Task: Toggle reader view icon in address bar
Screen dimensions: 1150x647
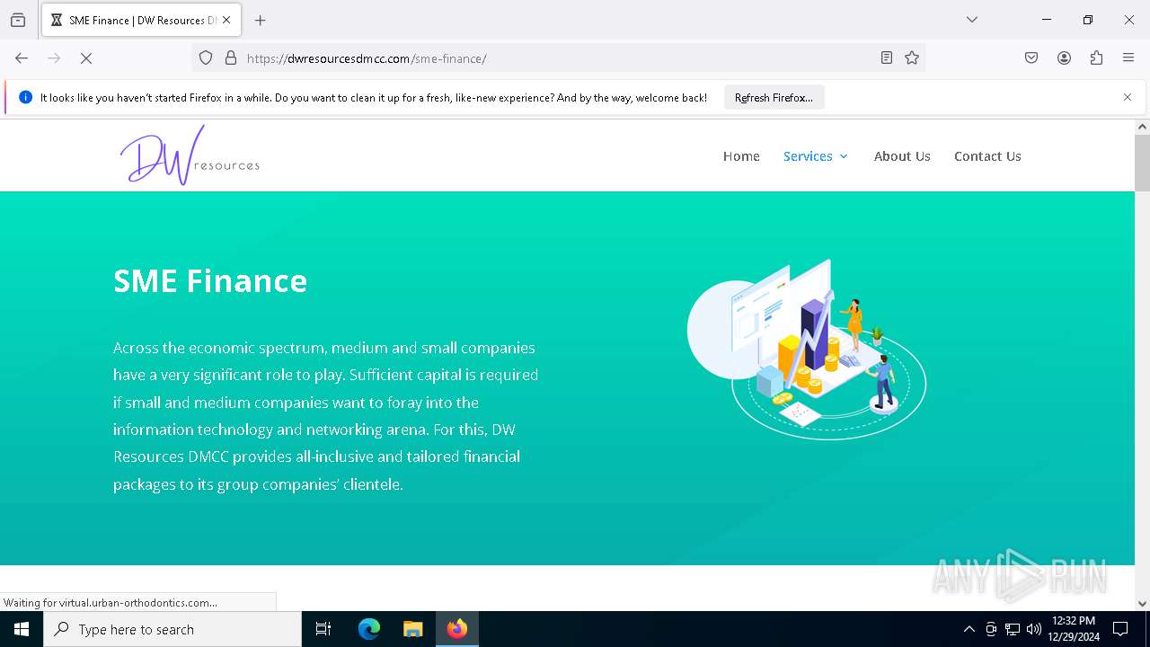Action: (x=887, y=58)
